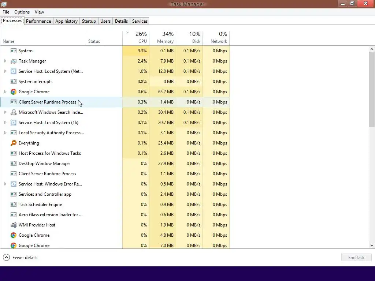Click the System interrupts icon
Screen dimensions: 375x281
pyautogui.click(x=14, y=82)
